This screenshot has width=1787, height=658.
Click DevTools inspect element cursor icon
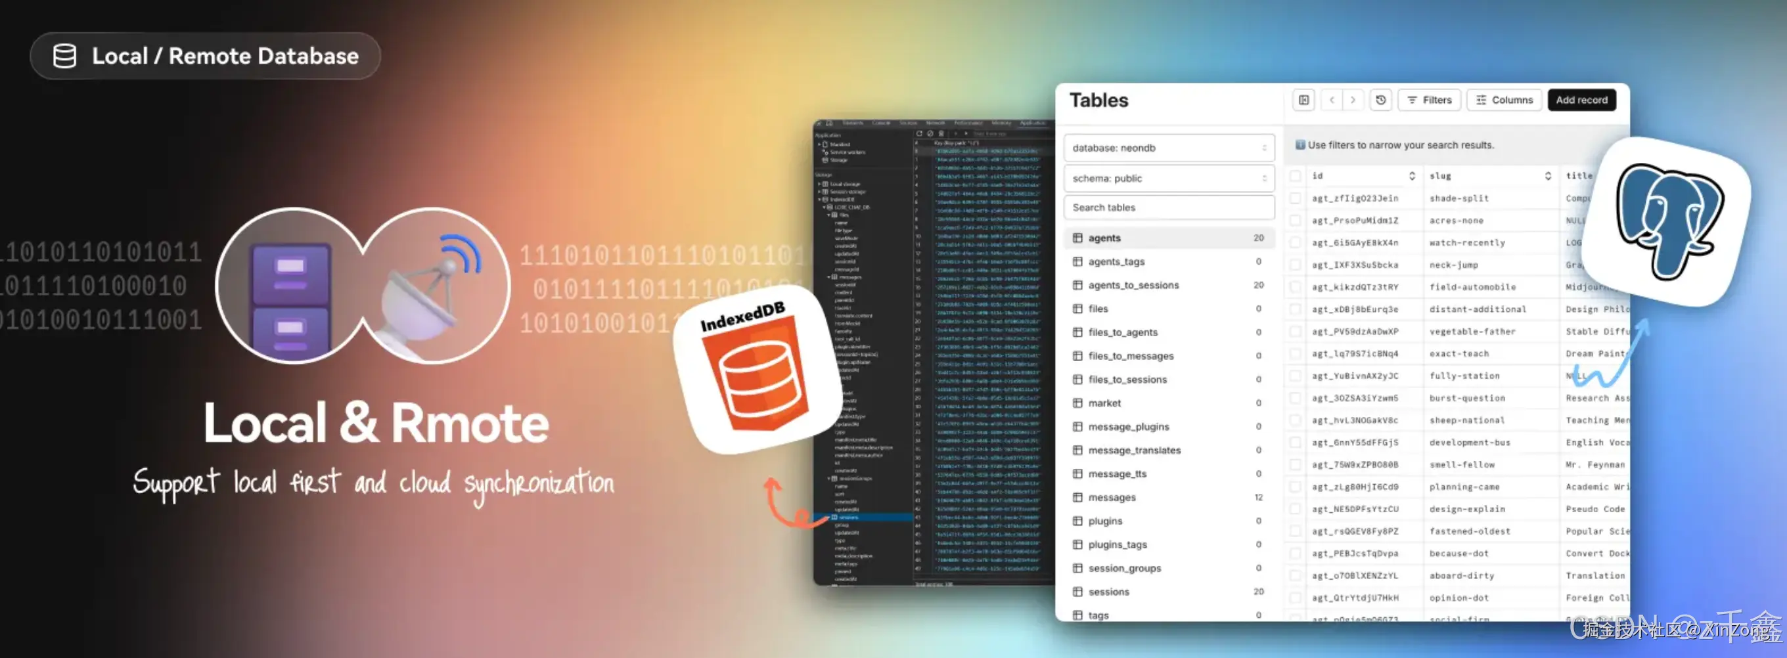pyautogui.click(x=819, y=123)
